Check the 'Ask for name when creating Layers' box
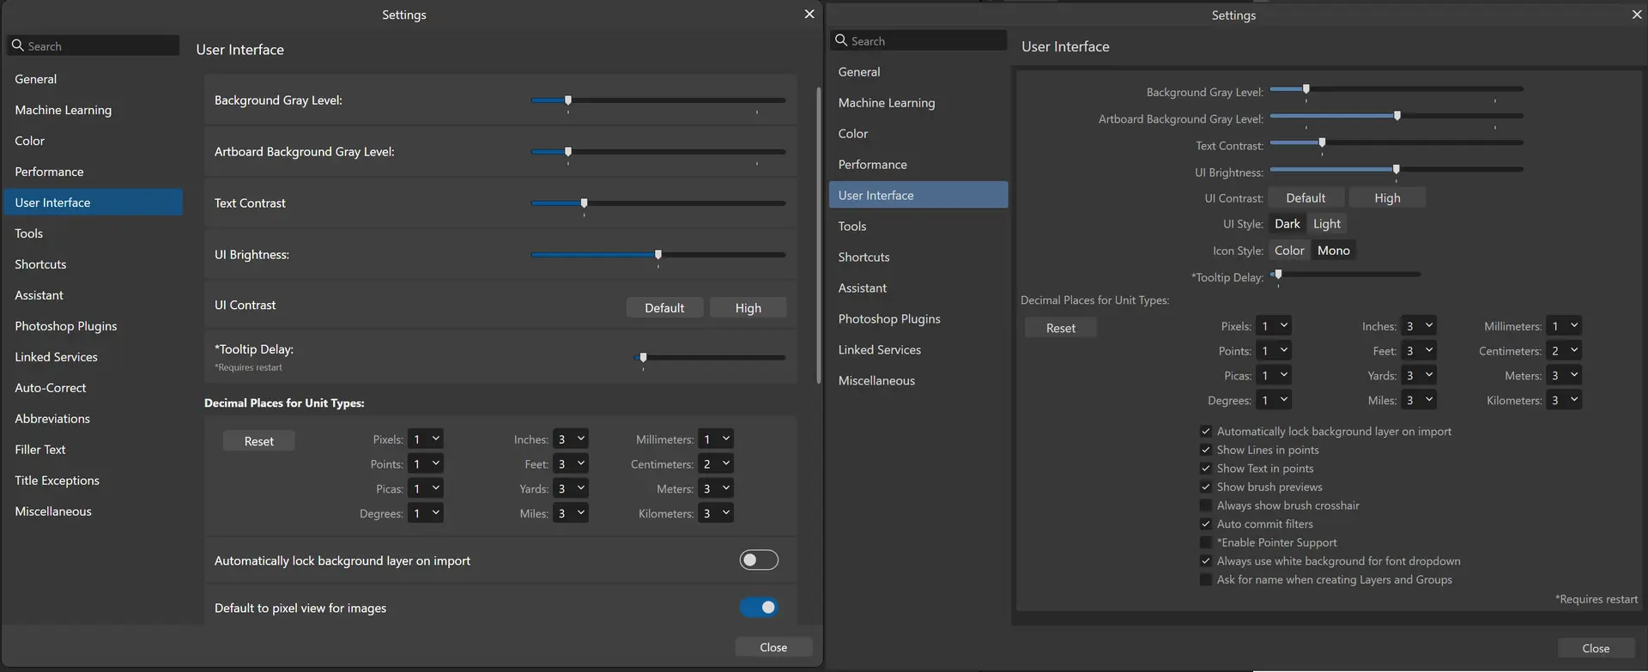The width and height of the screenshot is (1648, 672). pyautogui.click(x=1206, y=579)
